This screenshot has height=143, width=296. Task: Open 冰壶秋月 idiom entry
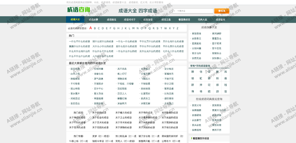coord(122,103)
